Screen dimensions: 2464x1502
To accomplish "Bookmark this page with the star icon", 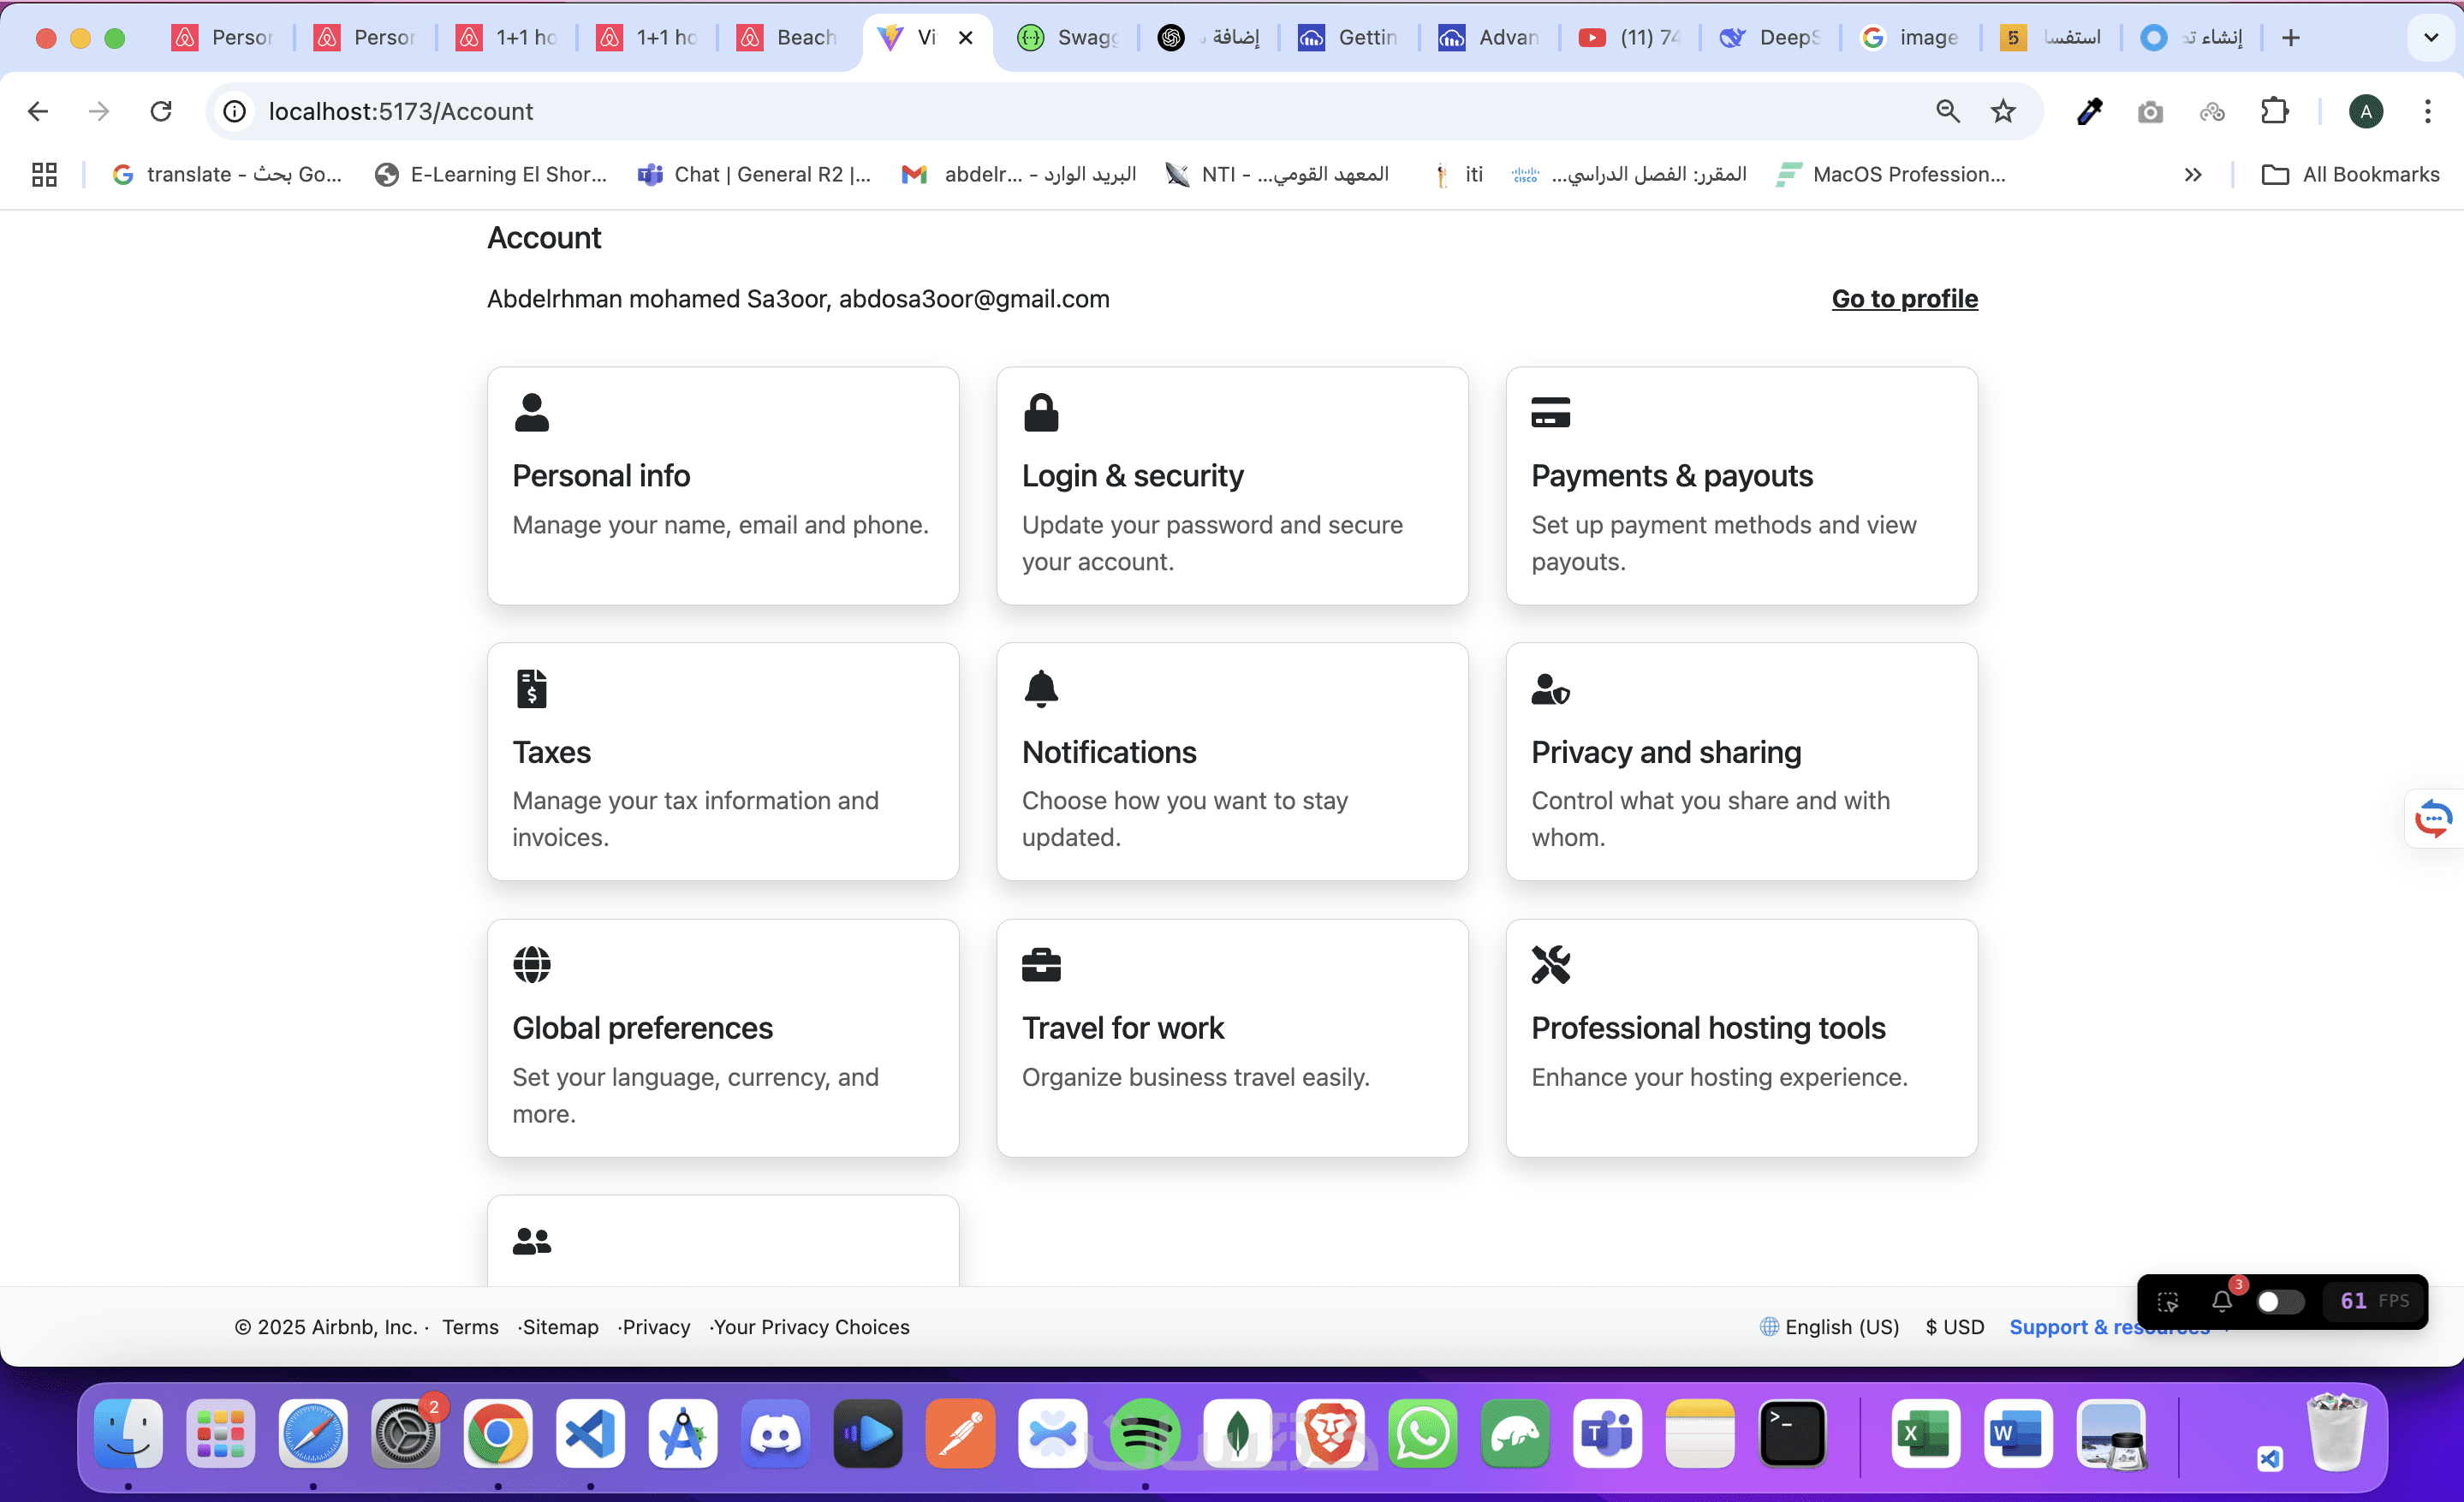I will [2002, 111].
